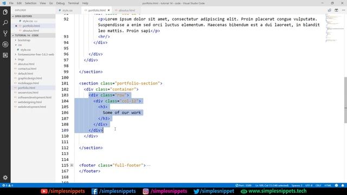The width and height of the screenshot is (347, 195).
Task: Open the Explorer view in activity bar
Action: pos(5,12)
